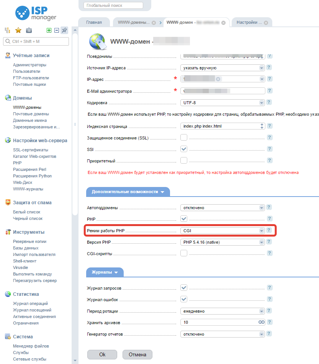Open the Кодировка UTF-8 dropdown
This screenshot has width=319, height=364.
[222, 103]
